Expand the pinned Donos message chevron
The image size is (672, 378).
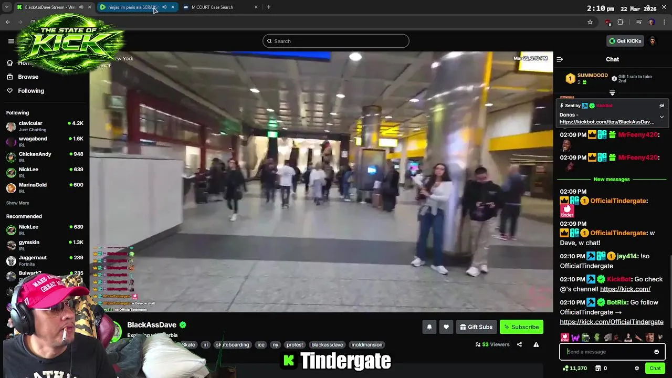(661, 117)
